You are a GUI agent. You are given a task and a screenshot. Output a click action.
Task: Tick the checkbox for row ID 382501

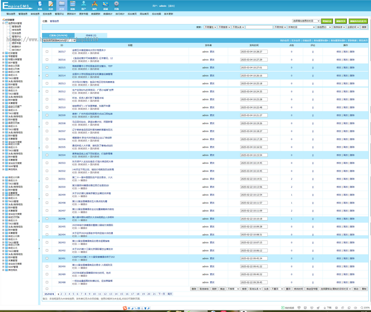pyautogui.click(x=47, y=179)
